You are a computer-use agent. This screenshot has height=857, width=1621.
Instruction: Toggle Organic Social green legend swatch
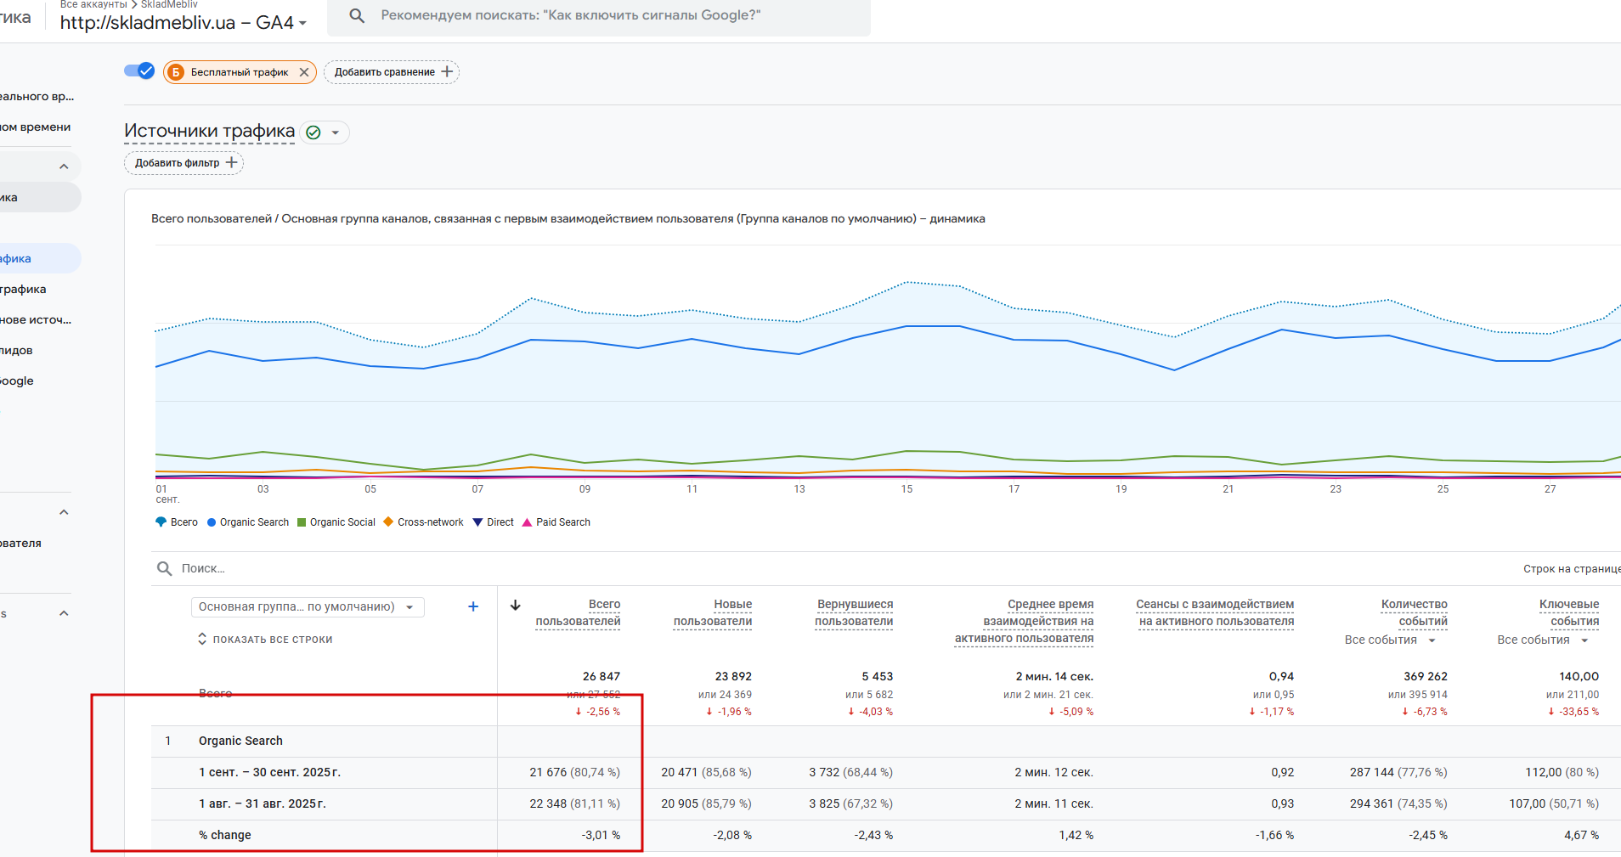coord(302,522)
